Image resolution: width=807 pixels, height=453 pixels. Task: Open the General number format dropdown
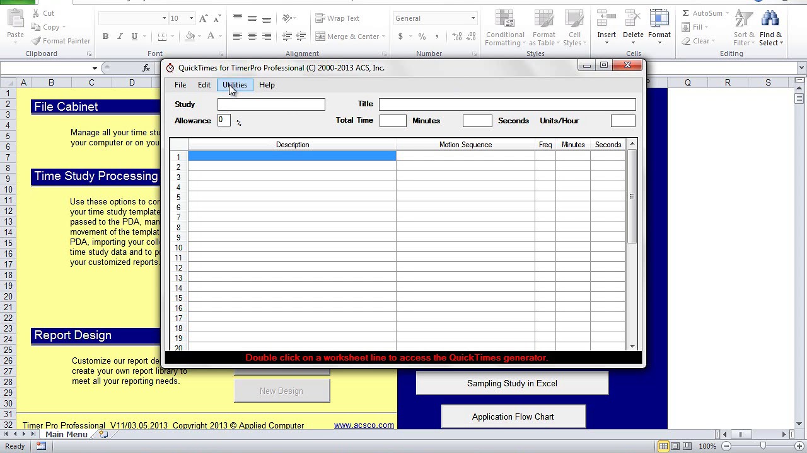pyautogui.click(x=473, y=18)
